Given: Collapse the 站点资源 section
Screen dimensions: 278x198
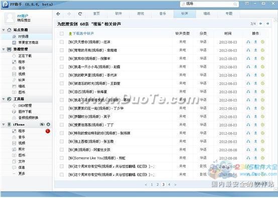Looking at the screenshot, I should 4,30.
